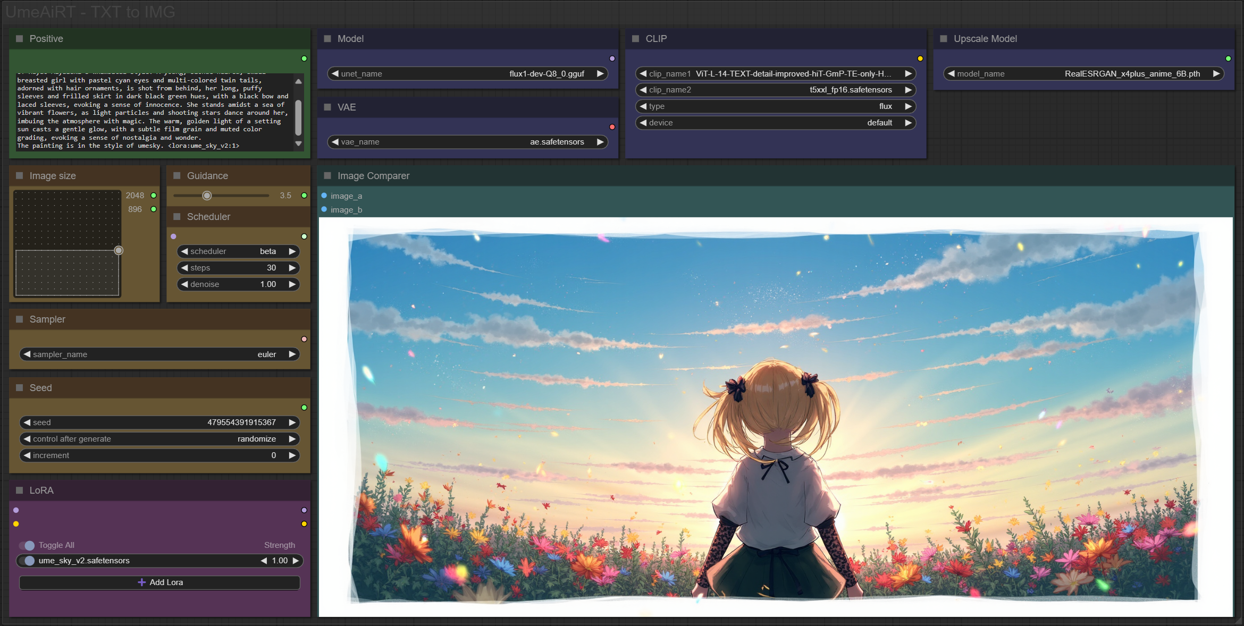Click the Guidance slider handle
1244x626 pixels.
[207, 196]
